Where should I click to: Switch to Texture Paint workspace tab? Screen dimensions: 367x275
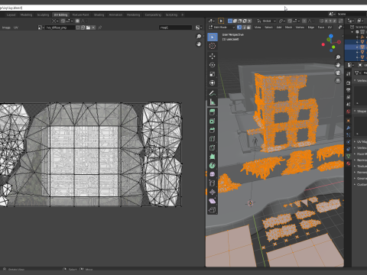coord(80,15)
